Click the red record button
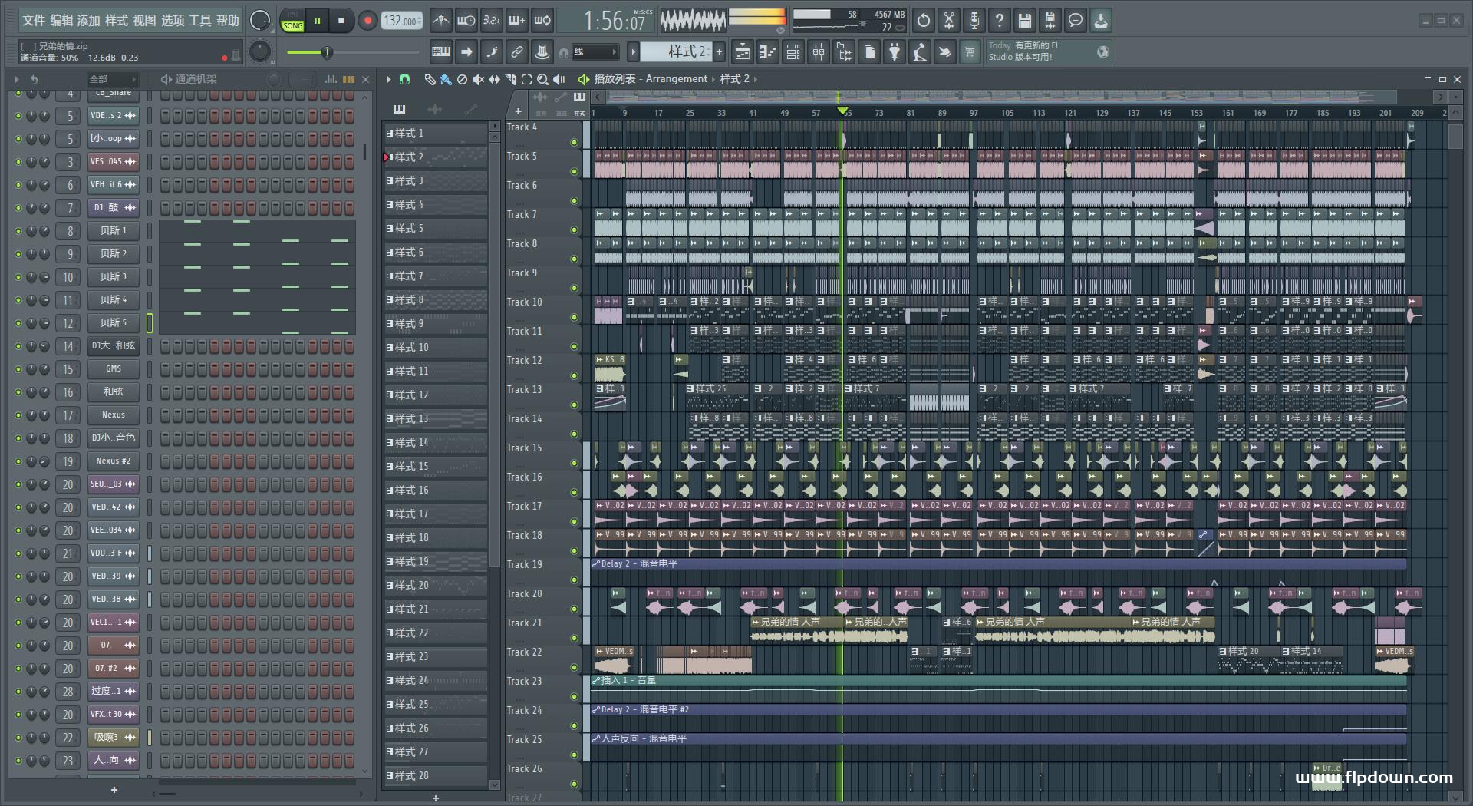 [x=367, y=21]
